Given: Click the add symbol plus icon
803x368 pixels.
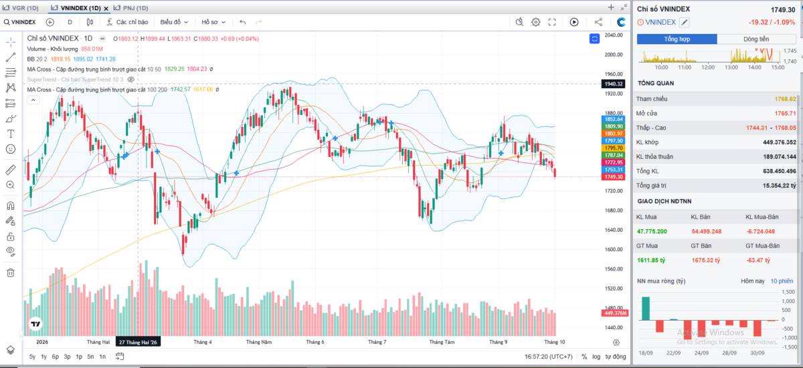Looking at the screenshot, I should coord(50,22).
